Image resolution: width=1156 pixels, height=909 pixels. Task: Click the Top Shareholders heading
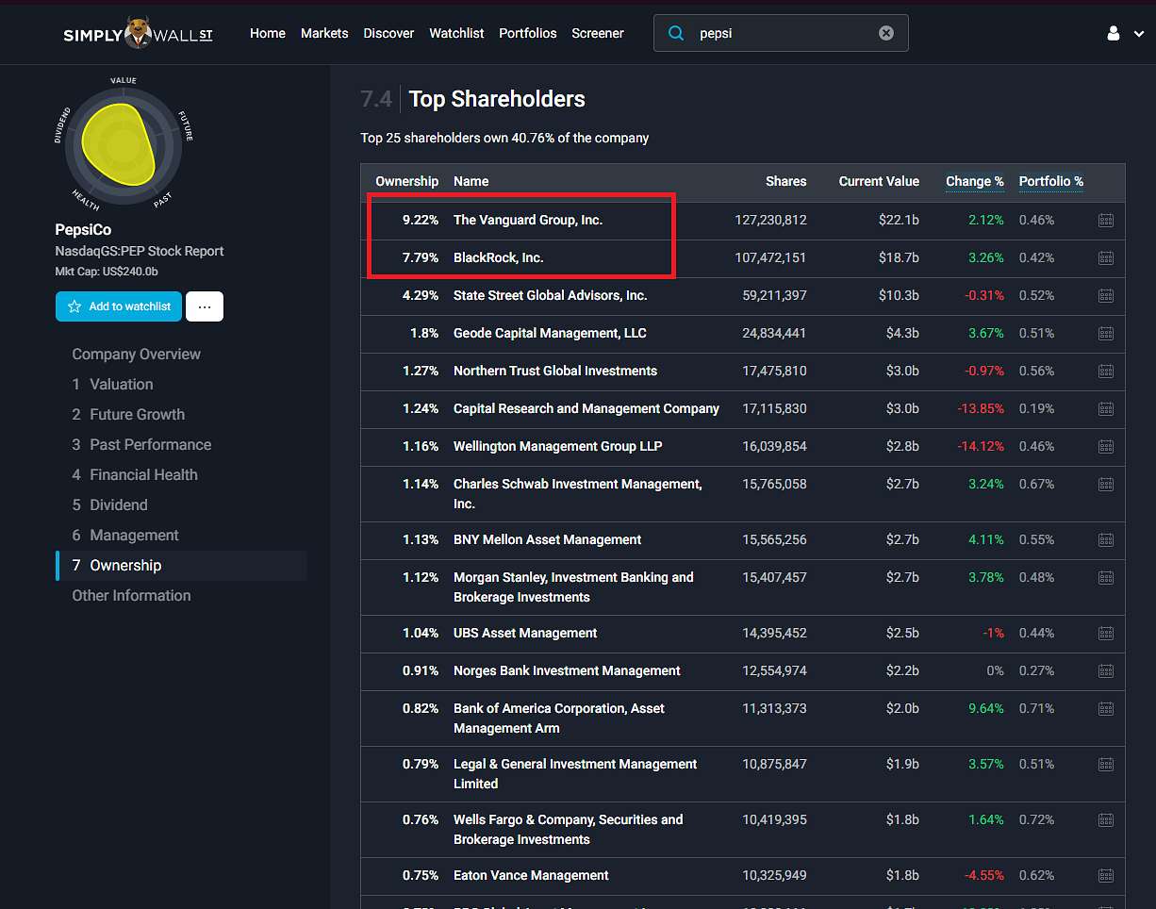pos(497,99)
